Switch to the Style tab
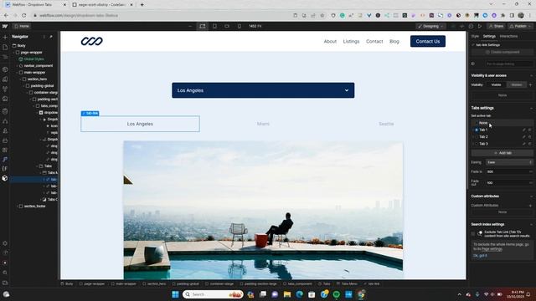Image resolution: width=536 pixels, height=301 pixels. click(475, 36)
